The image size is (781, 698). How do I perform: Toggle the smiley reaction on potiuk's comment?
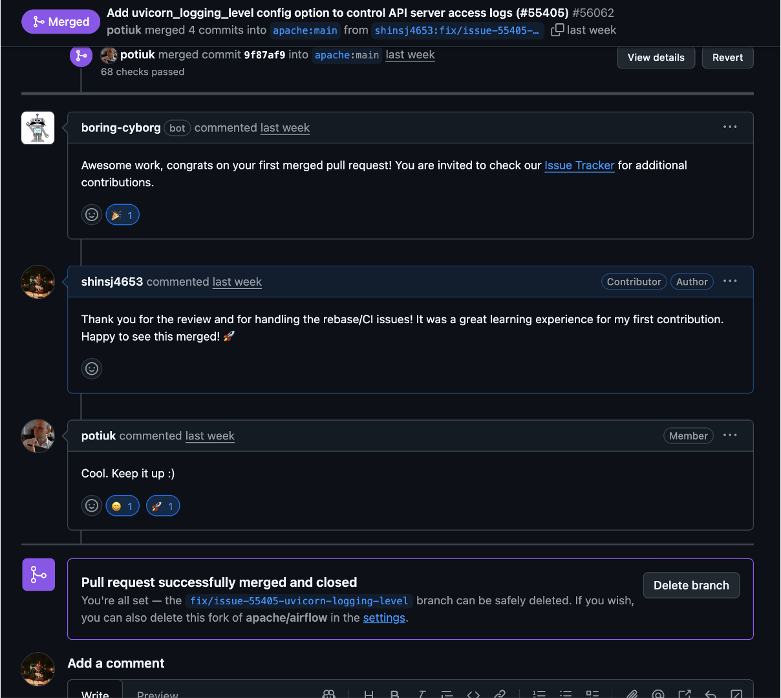122,506
